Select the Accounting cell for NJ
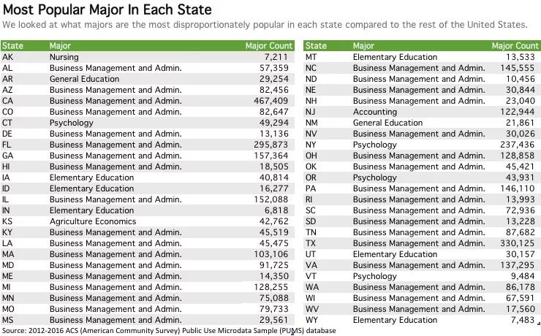 point(375,112)
